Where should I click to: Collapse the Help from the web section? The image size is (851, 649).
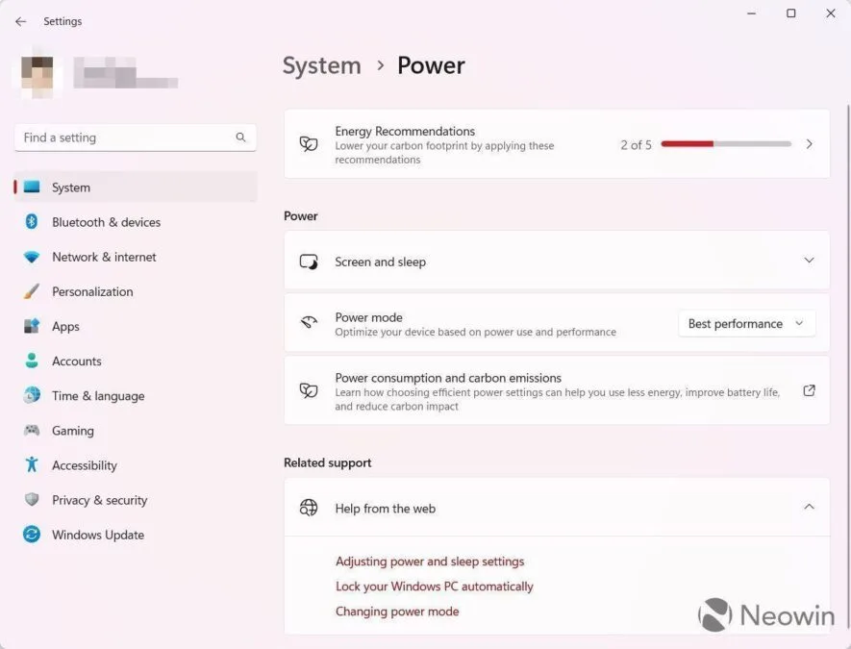[810, 507]
